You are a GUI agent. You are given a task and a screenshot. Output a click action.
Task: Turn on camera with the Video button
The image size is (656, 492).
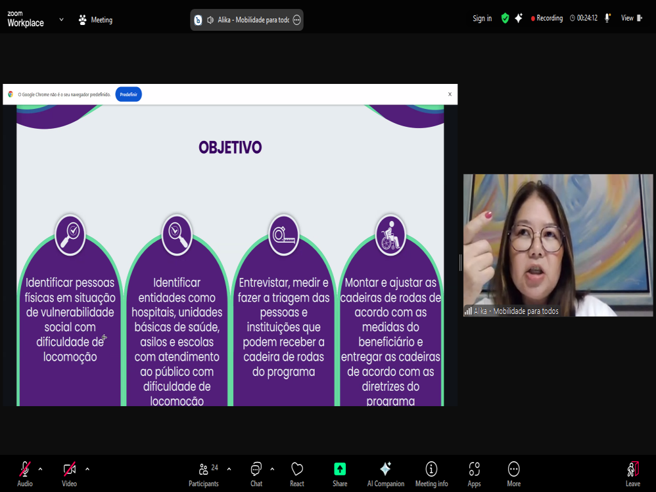[69, 473]
